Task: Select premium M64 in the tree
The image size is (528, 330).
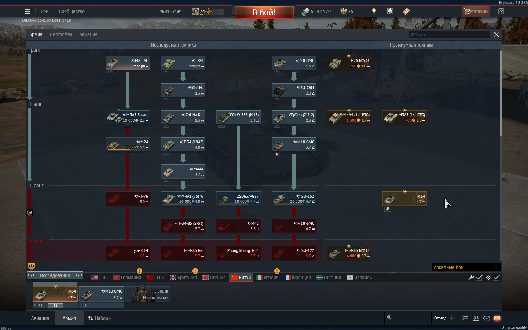Action: click(404, 199)
